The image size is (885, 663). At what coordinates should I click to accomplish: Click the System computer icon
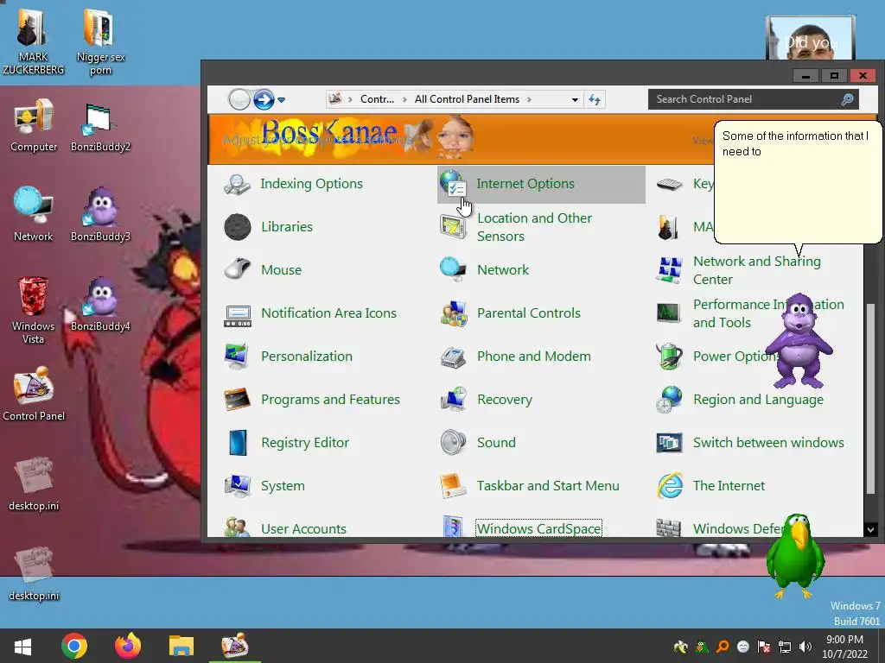[237, 485]
